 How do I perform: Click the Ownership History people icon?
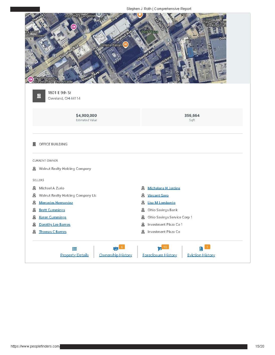(115, 249)
